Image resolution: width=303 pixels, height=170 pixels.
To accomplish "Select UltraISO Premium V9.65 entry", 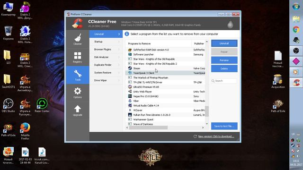I will pyautogui.click(x=165, y=87).
